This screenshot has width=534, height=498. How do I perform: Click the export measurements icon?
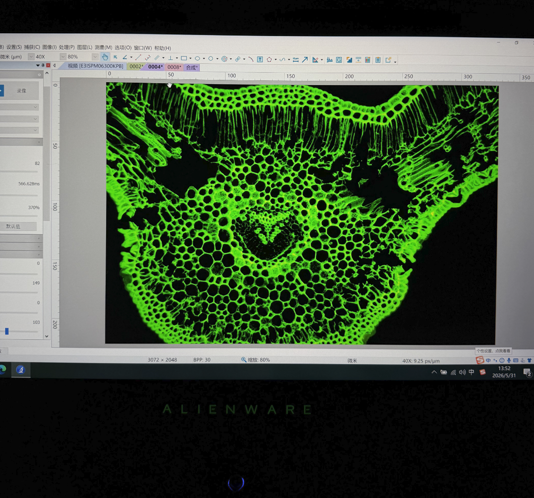tap(388, 60)
